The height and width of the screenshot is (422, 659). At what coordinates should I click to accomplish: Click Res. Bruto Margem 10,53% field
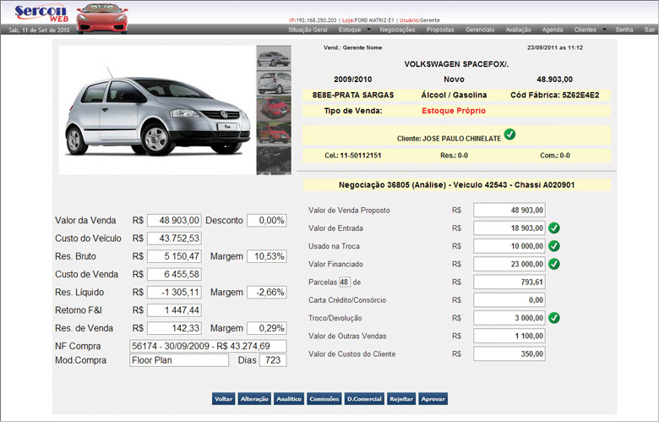pyautogui.click(x=267, y=256)
